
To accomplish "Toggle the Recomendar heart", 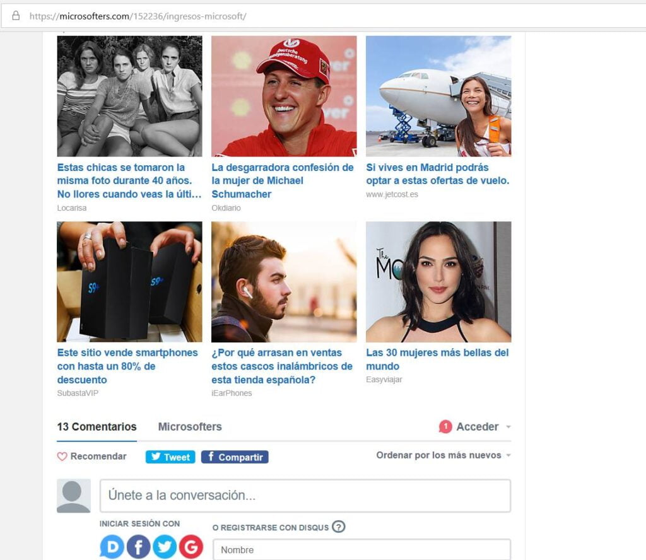I will tap(62, 456).
